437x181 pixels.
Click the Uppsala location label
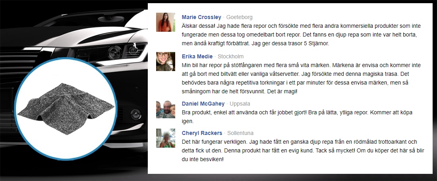tap(240, 104)
